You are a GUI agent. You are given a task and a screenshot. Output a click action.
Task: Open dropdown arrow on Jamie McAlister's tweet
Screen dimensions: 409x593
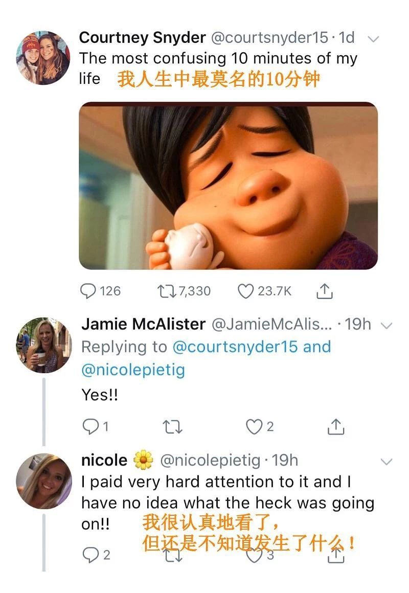click(387, 326)
